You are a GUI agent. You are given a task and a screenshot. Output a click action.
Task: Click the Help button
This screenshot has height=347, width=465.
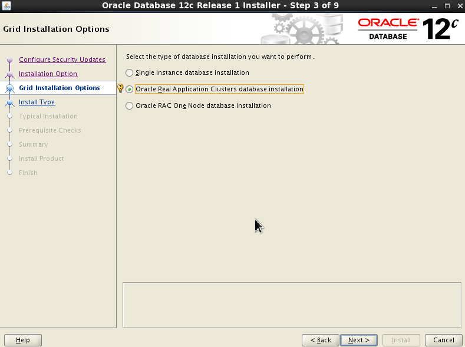(23, 340)
